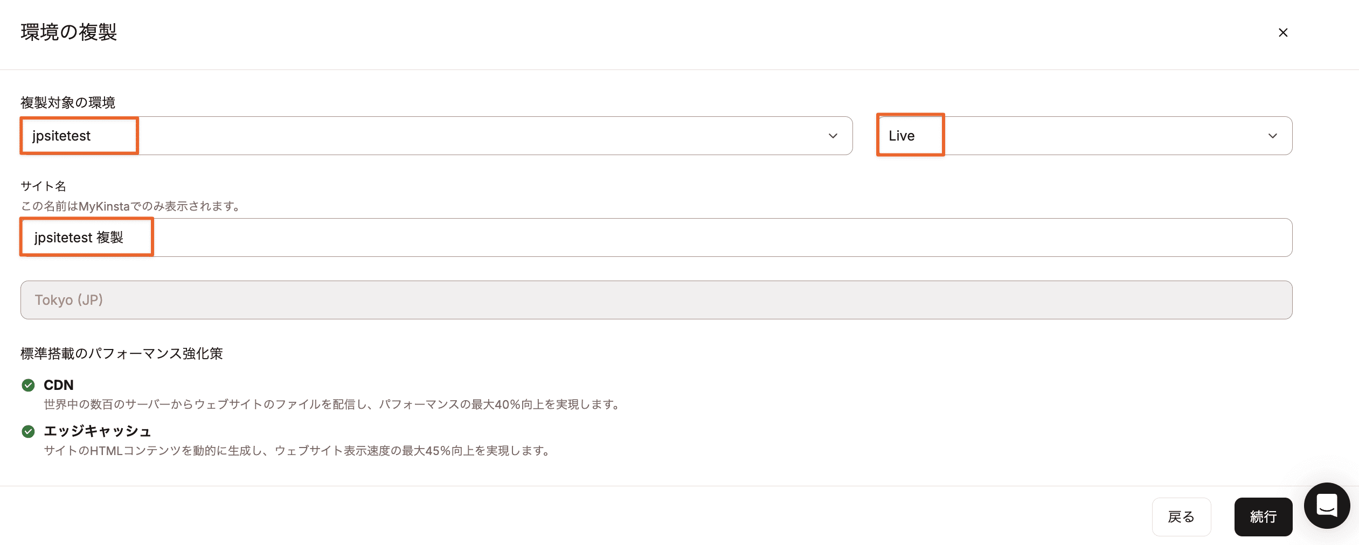Expand the chevron on the jpsitetest field
Screen dimensions: 1359x545
click(831, 136)
